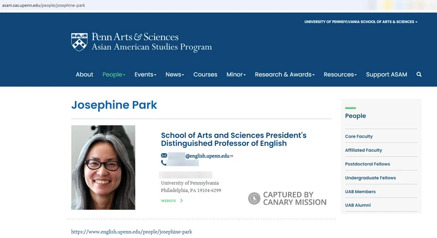Expand the Minor dropdown menu

coord(236,74)
